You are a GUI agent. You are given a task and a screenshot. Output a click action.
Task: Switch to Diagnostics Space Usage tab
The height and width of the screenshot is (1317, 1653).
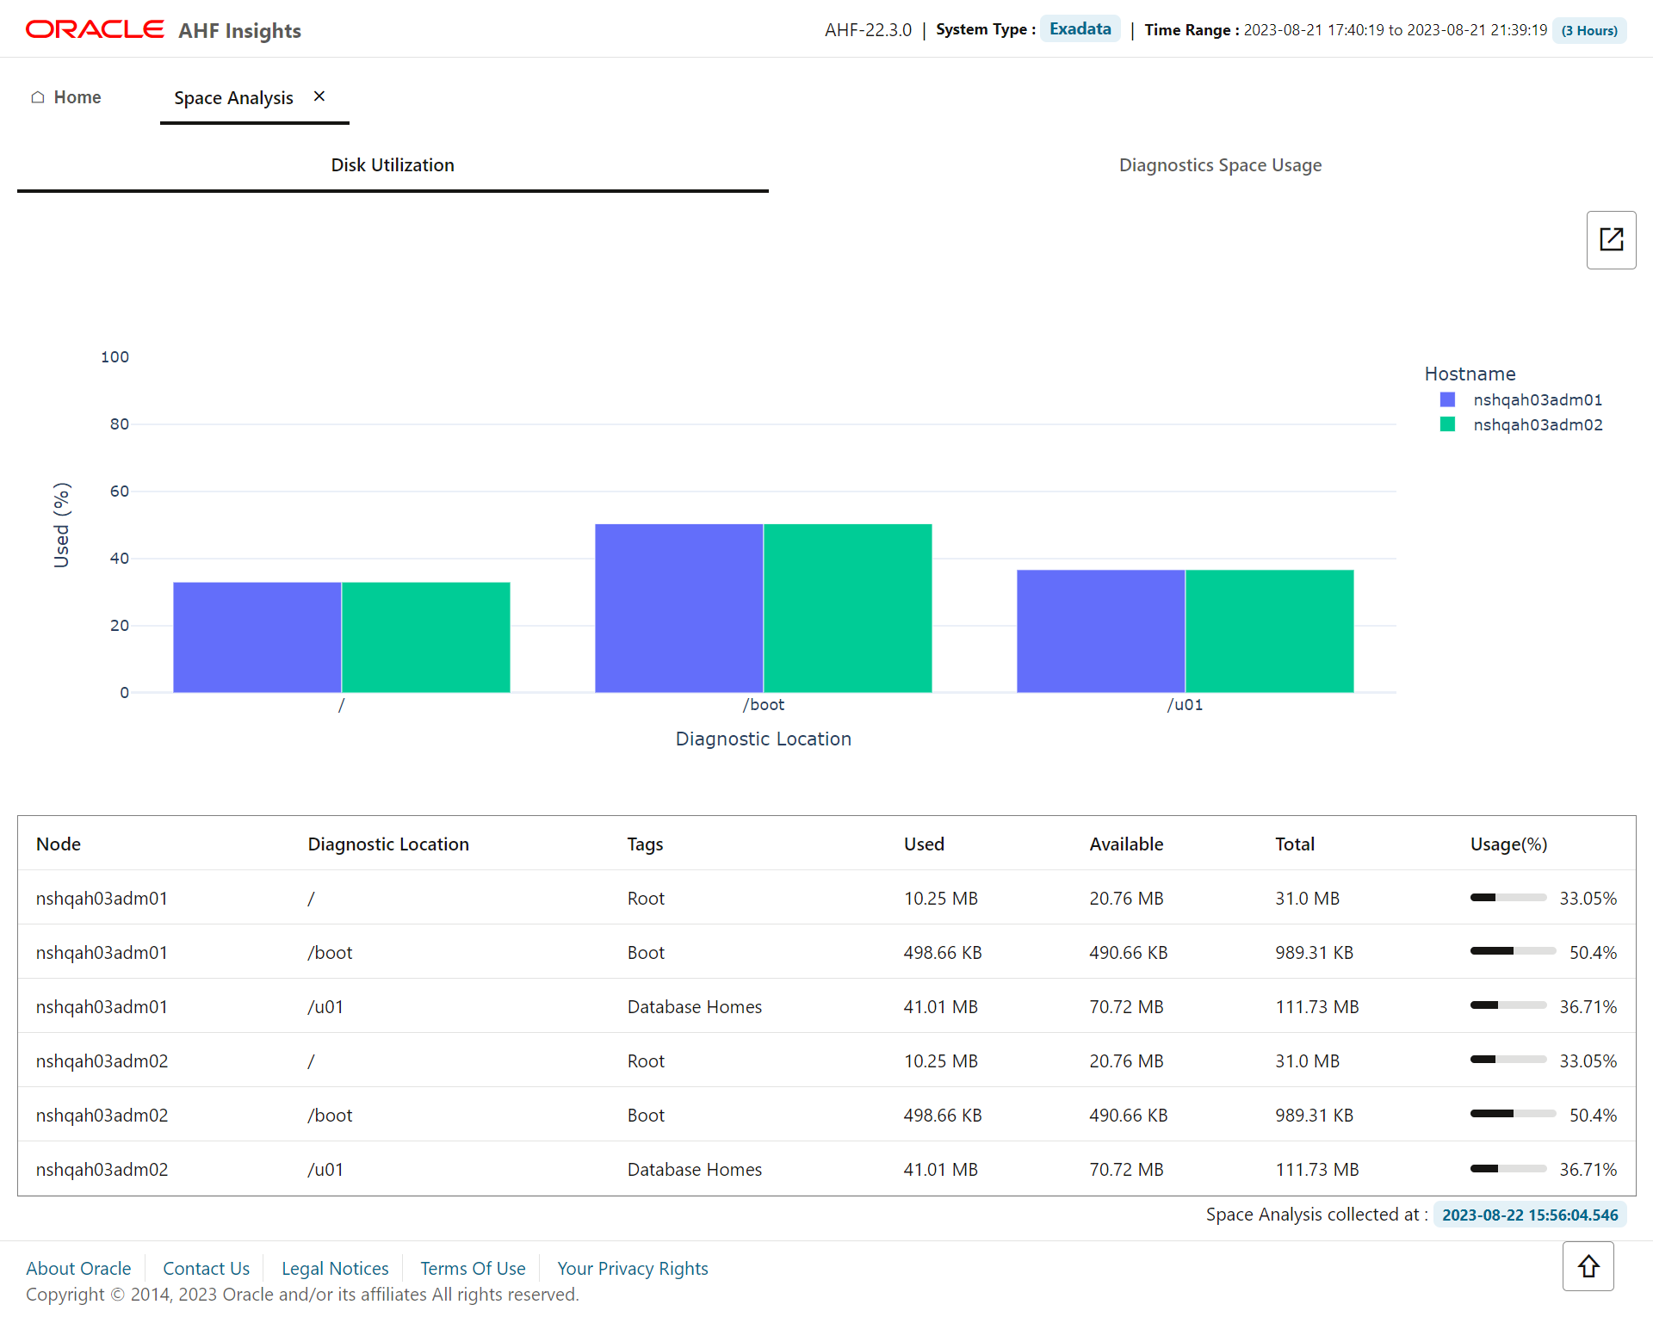1220,165
